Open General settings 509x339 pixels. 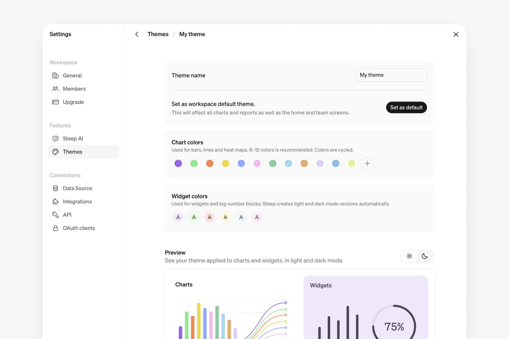83,76
